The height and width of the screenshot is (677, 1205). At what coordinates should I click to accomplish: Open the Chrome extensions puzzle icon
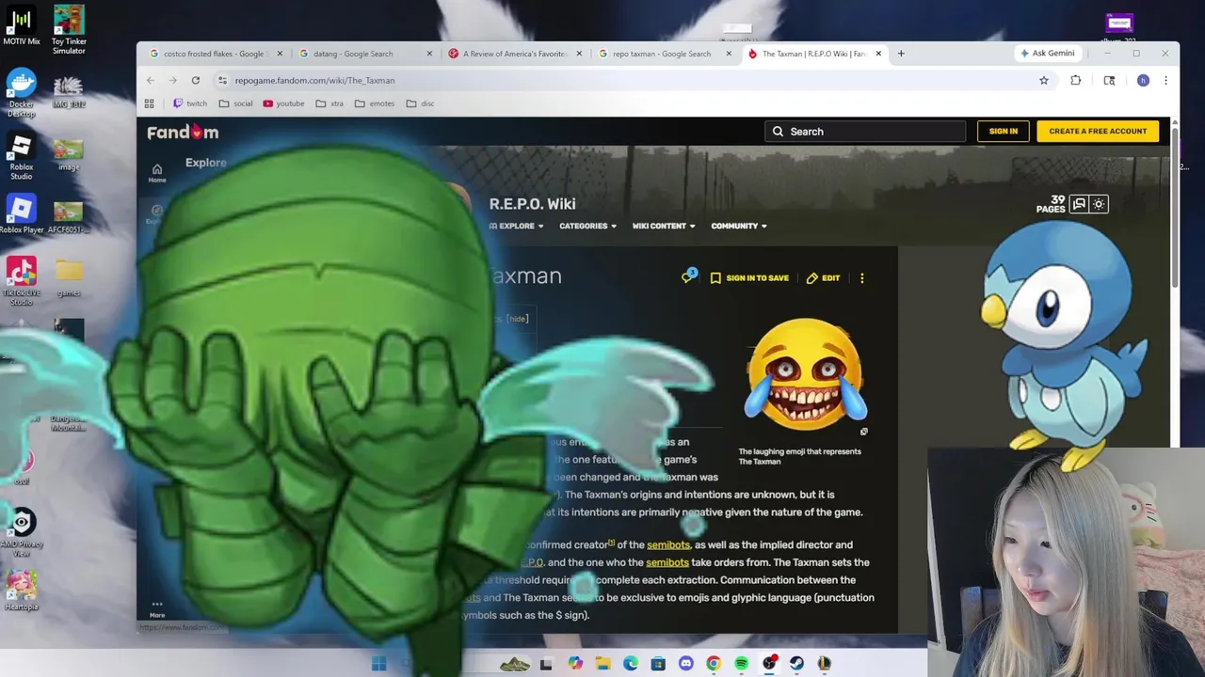[x=1075, y=80]
